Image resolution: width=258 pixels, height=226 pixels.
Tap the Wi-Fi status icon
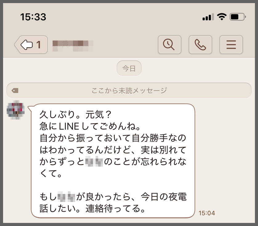tap(222, 17)
